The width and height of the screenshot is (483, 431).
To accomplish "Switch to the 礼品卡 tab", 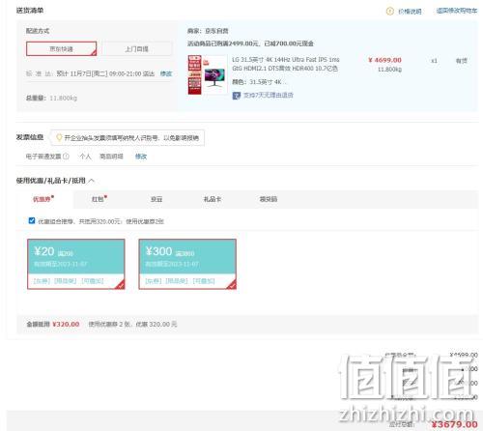I will [213, 199].
